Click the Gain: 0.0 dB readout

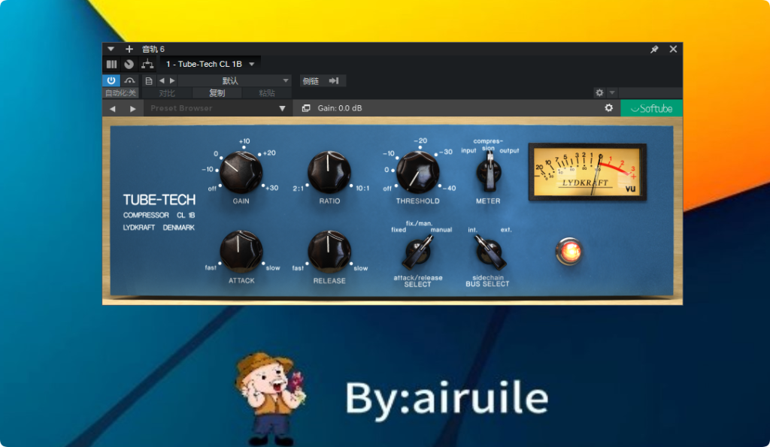click(340, 108)
